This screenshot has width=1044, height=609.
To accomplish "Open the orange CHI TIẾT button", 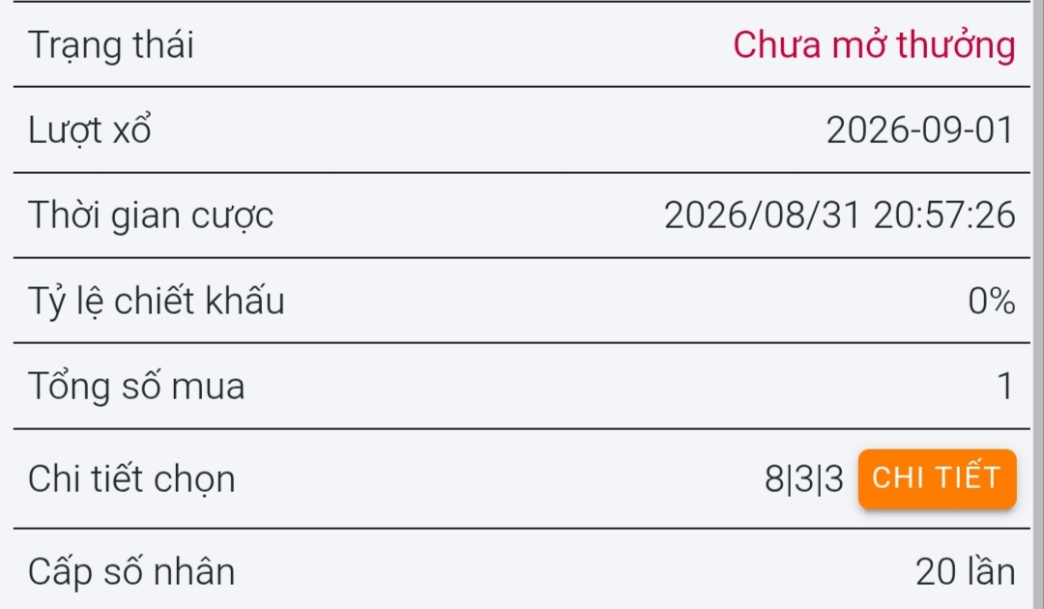I will [x=937, y=478].
